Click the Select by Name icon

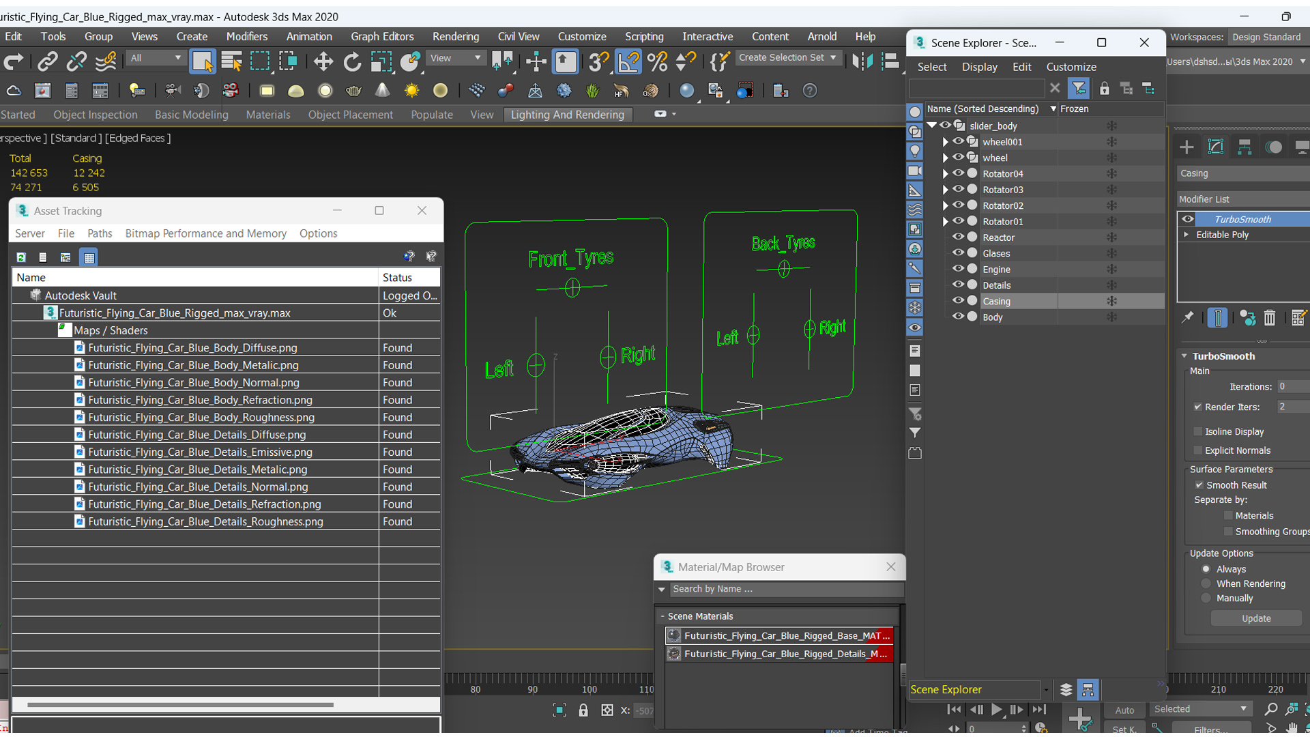click(232, 61)
